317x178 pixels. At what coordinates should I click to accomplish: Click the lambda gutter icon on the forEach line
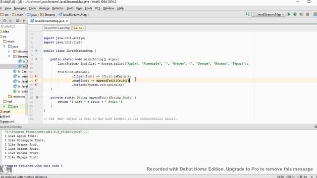(x=36, y=85)
